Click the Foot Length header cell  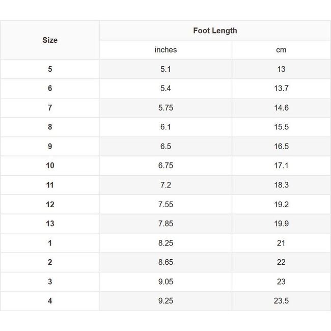215,31
